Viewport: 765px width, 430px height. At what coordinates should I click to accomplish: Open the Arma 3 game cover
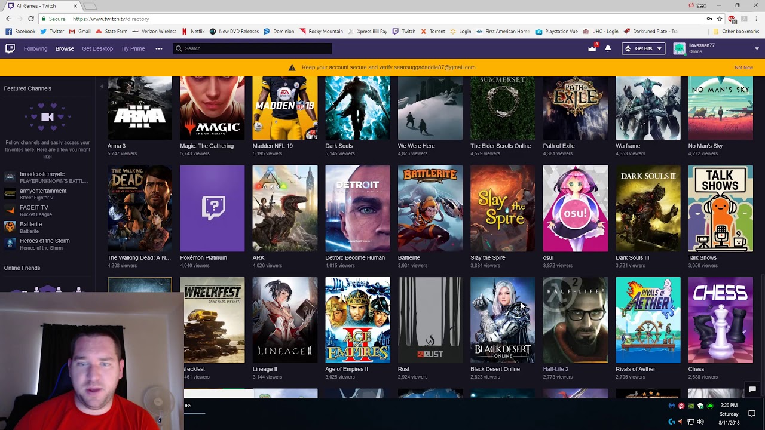click(x=140, y=108)
